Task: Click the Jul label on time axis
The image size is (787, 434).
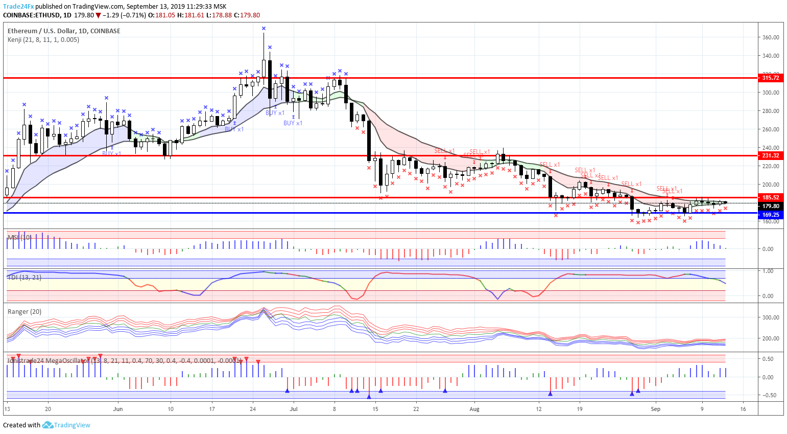Action: pos(294,409)
